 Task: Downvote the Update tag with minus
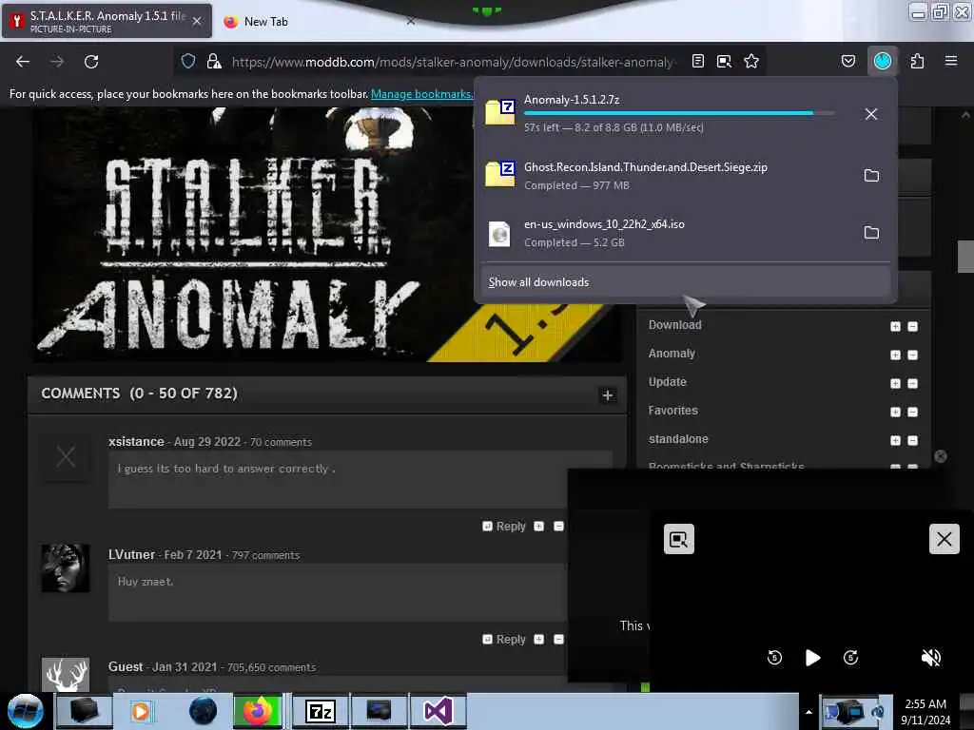coord(912,384)
